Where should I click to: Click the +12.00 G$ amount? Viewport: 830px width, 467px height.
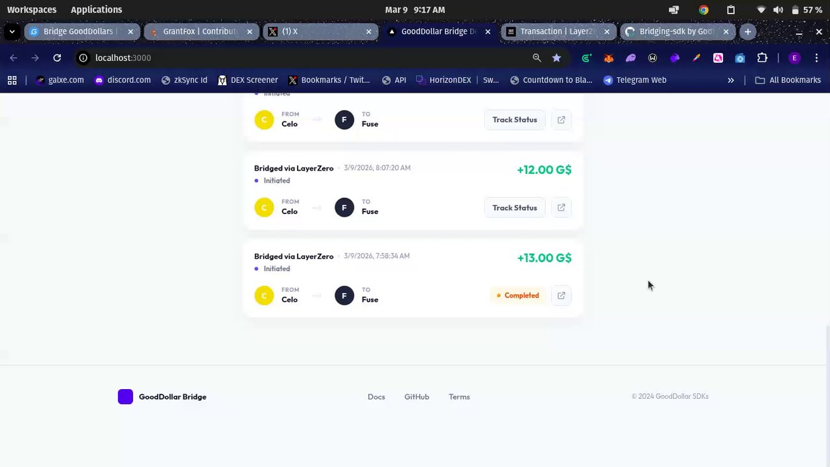(544, 170)
